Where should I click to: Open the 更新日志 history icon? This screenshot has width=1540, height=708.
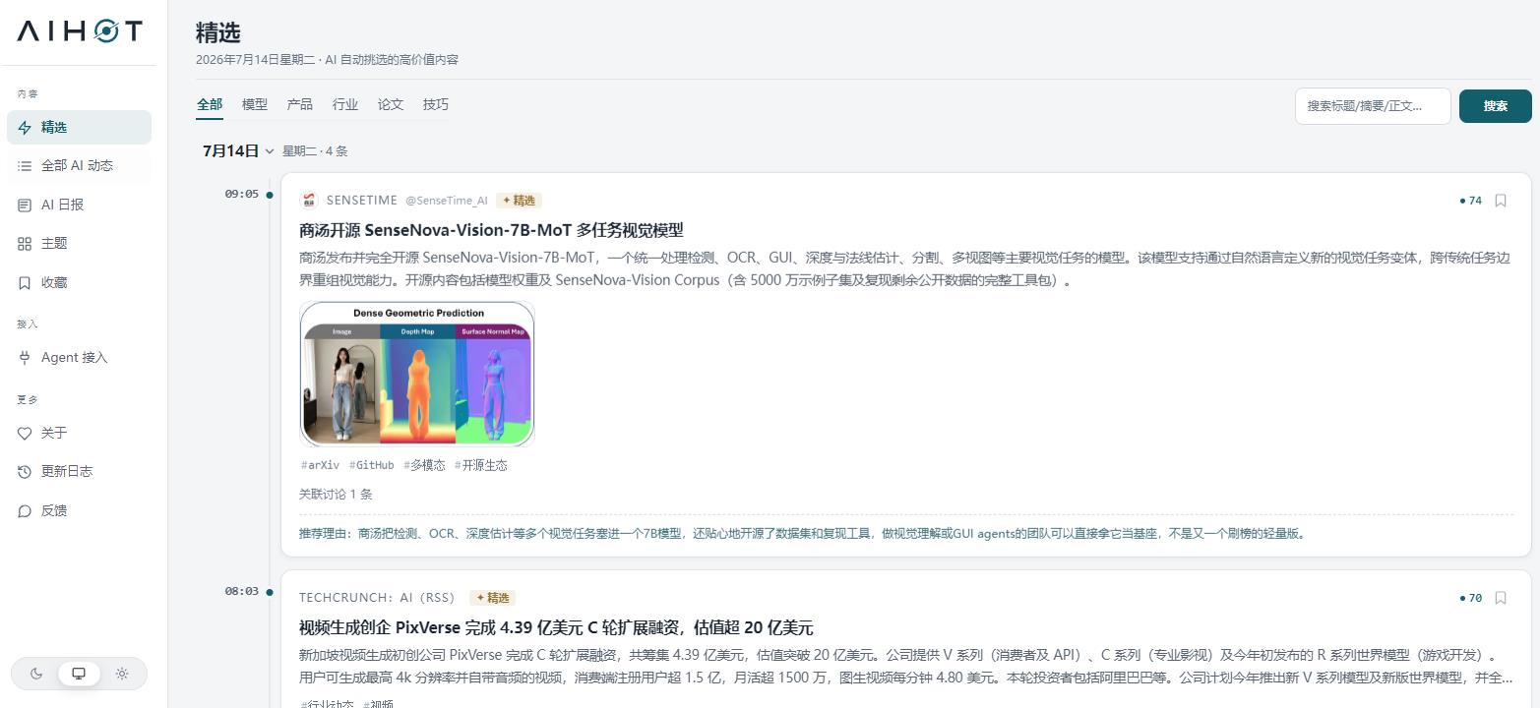tap(25, 472)
